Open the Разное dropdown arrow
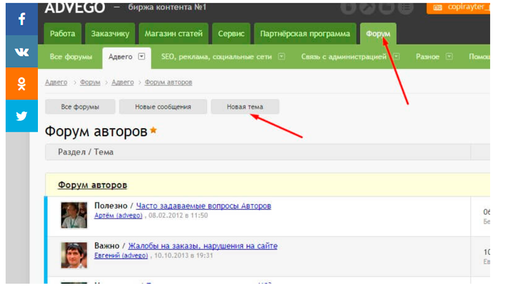506x299 pixels. pos(449,56)
